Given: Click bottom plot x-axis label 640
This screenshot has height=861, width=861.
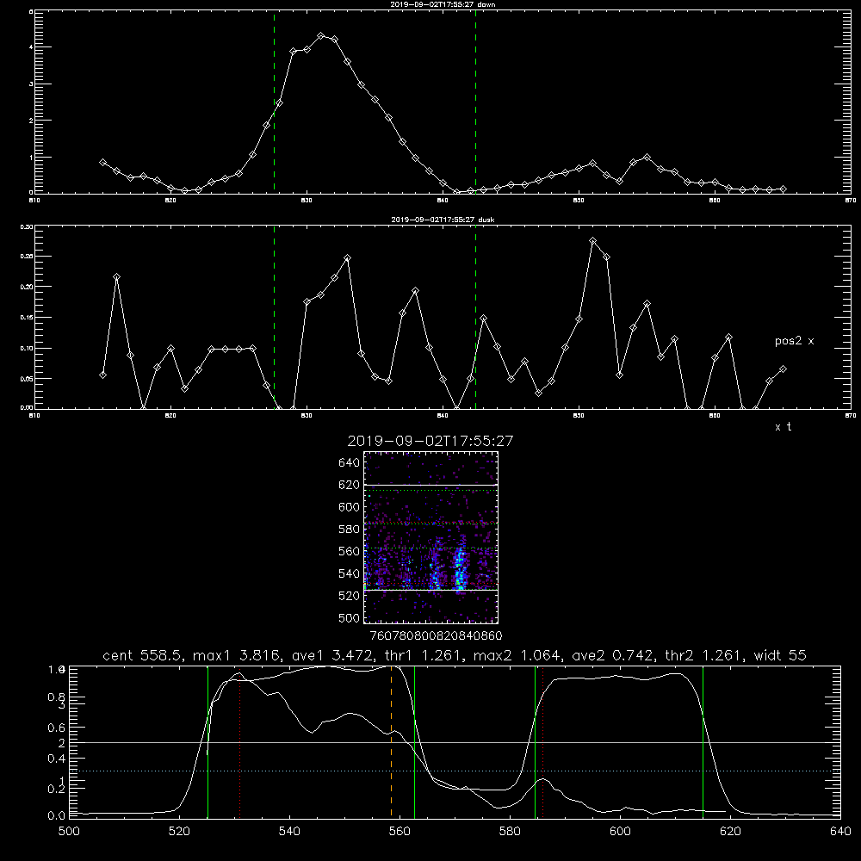Looking at the screenshot, I should click(840, 832).
